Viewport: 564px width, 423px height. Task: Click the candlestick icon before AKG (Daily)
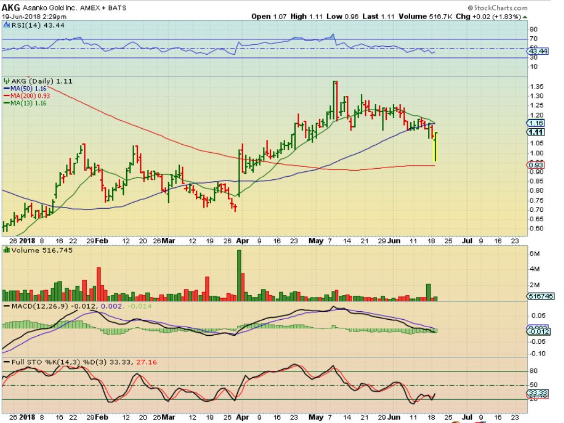click(6, 81)
